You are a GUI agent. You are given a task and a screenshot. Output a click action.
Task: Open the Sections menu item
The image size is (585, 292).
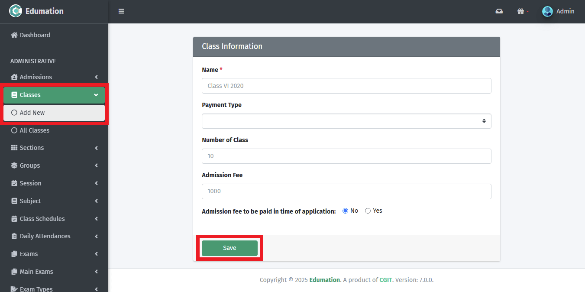coord(54,148)
